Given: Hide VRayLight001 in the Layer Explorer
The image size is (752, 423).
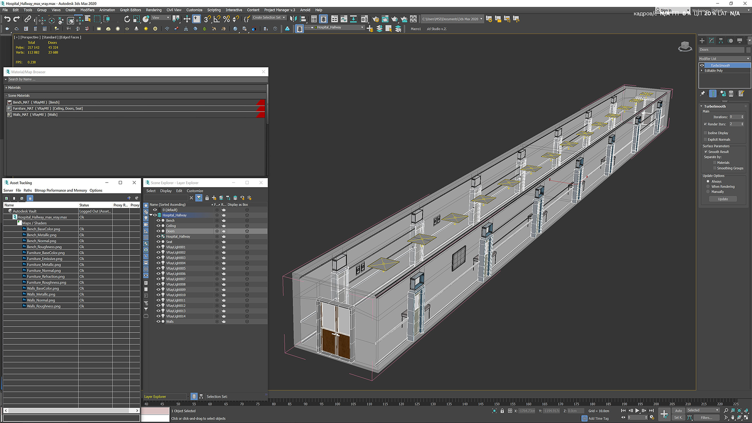Looking at the screenshot, I should pos(159,247).
